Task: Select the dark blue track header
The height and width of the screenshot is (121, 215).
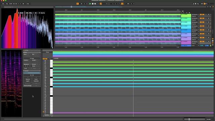Action: (x=186, y=31)
